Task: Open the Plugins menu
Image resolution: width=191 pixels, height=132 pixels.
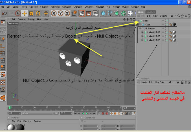Action: point(125,7)
